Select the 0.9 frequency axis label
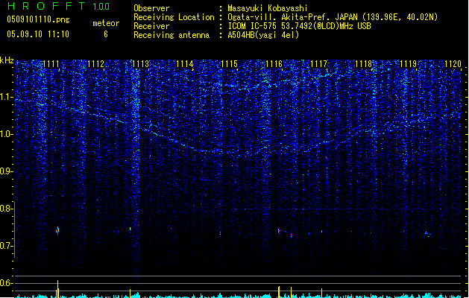The image size is (469, 298). click(7, 171)
